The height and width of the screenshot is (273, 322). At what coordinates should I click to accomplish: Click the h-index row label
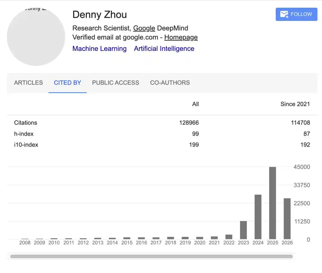coord(24,134)
